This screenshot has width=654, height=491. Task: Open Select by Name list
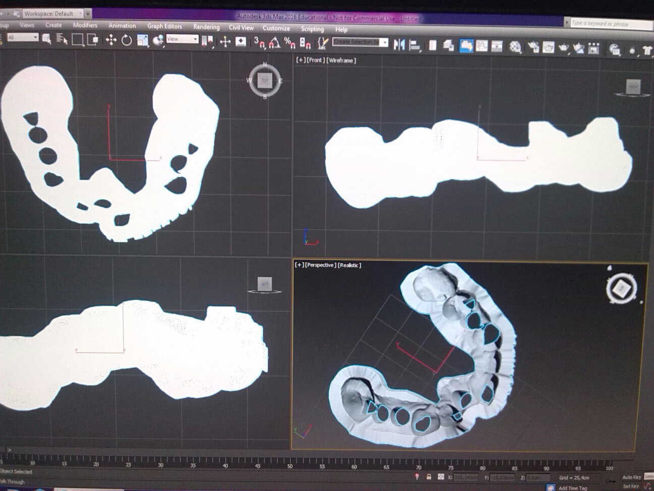[x=62, y=39]
